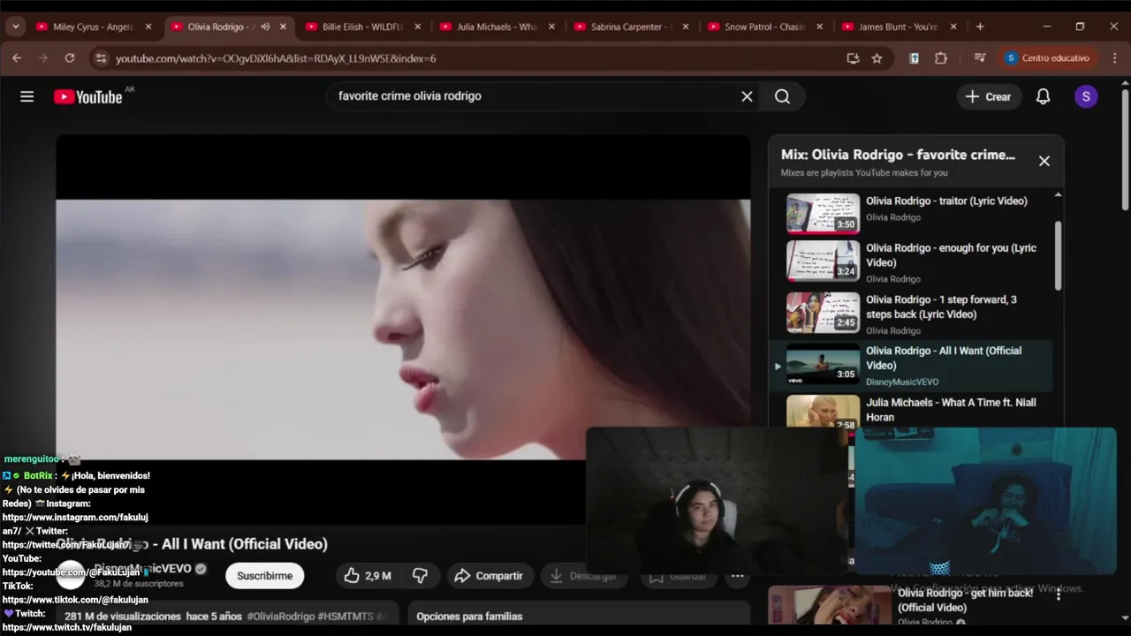1131x636 pixels.
Task: Close the Miley Cyrus tab
Action: 148,26
